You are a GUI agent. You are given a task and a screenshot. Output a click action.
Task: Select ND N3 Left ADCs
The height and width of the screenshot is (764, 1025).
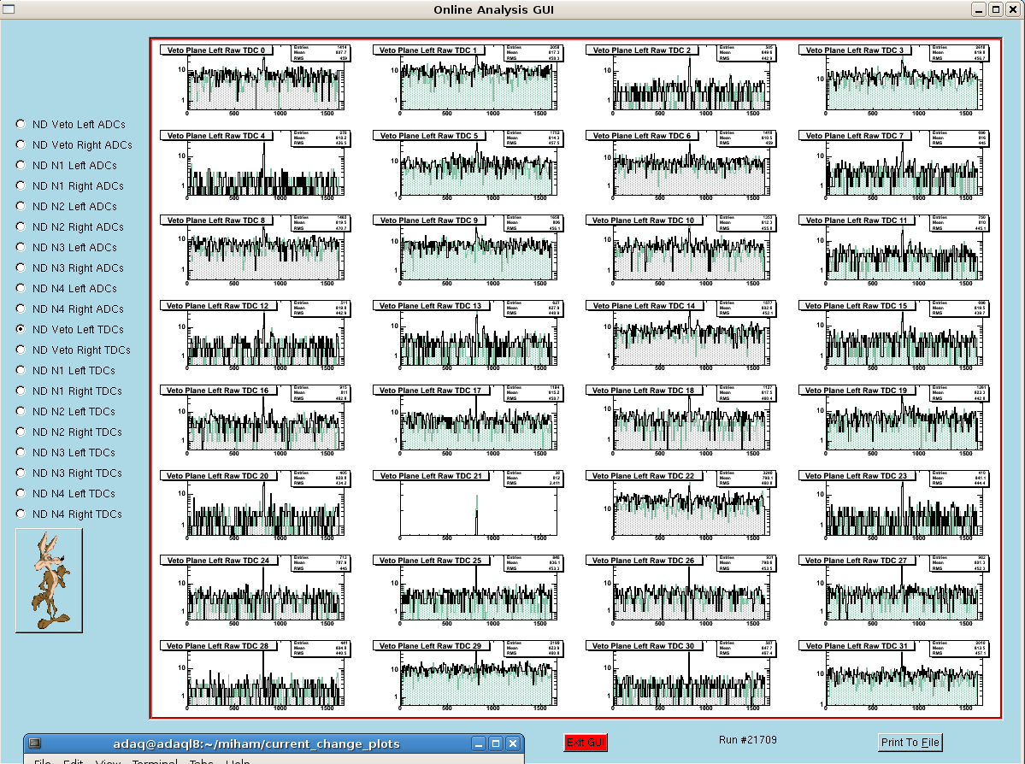[21, 247]
